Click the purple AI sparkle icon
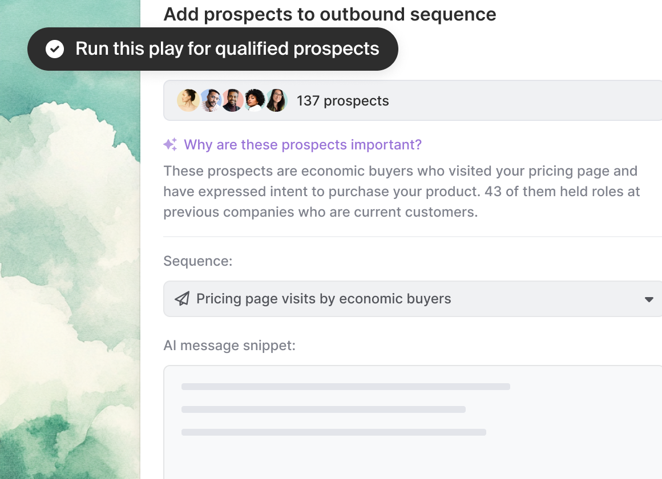662x479 pixels. click(170, 145)
